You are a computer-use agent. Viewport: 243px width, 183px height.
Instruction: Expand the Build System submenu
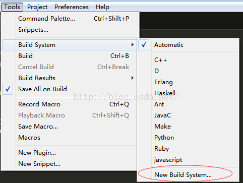(70, 45)
